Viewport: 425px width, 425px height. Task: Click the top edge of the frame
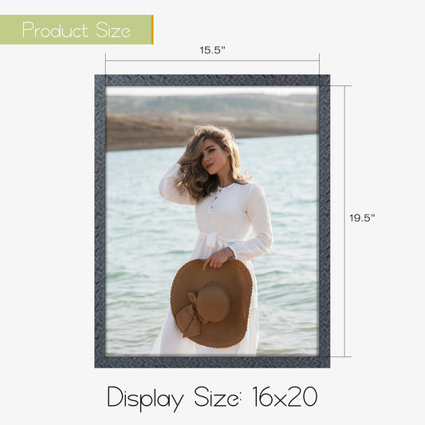tap(212, 81)
